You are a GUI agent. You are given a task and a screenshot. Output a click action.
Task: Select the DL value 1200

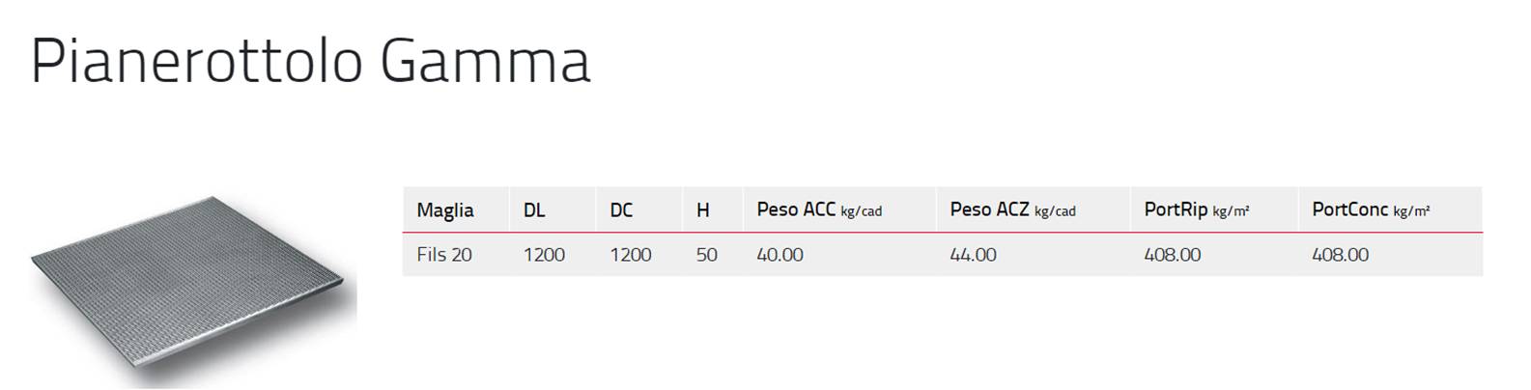click(544, 255)
